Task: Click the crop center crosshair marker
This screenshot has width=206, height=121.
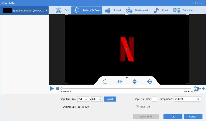Action: tap(127, 49)
